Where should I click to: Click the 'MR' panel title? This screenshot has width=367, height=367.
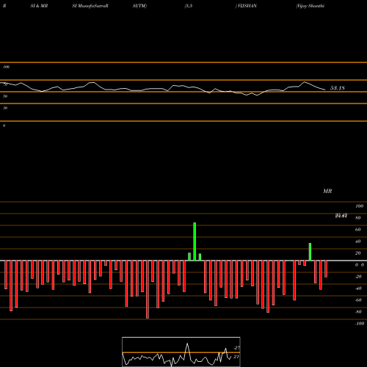pyautogui.click(x=327, y=191)
